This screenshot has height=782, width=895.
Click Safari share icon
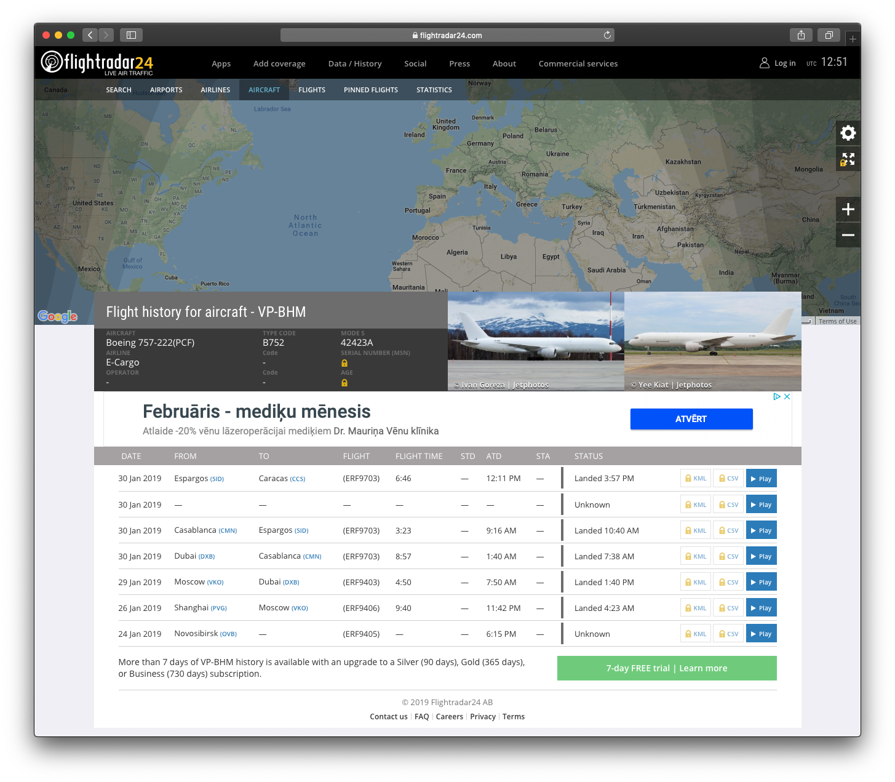(801, 35)
